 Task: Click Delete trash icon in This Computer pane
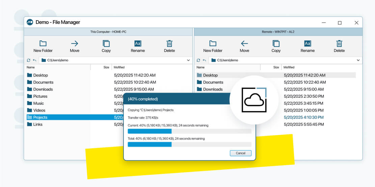point(169,43)
